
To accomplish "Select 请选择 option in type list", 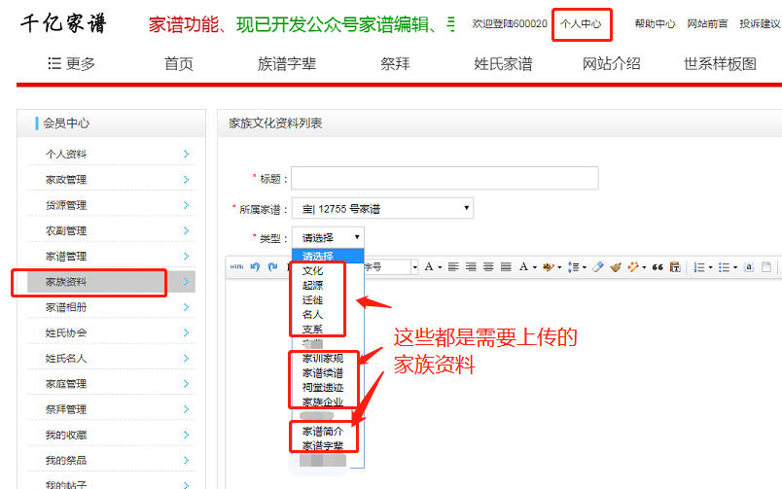I will (x=328, y=256).
